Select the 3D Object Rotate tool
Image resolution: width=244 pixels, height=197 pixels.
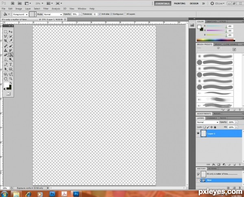click(6, 74)
